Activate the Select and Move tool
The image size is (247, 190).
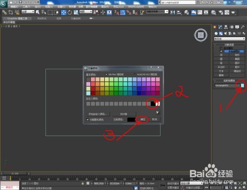pyautogui.click(x=63, y=12)
